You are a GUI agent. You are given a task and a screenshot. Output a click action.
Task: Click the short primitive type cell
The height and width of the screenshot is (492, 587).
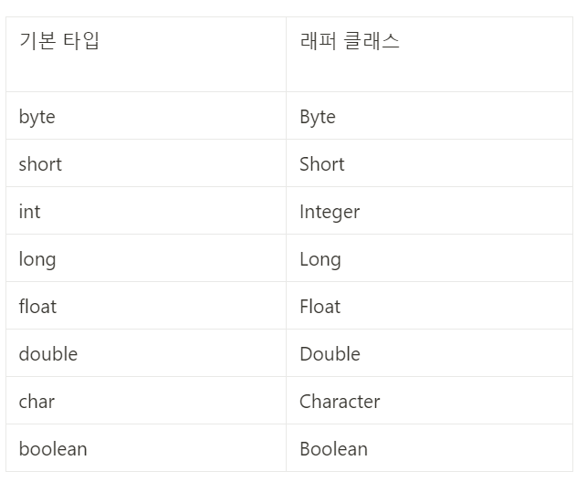tap(146, 163)
